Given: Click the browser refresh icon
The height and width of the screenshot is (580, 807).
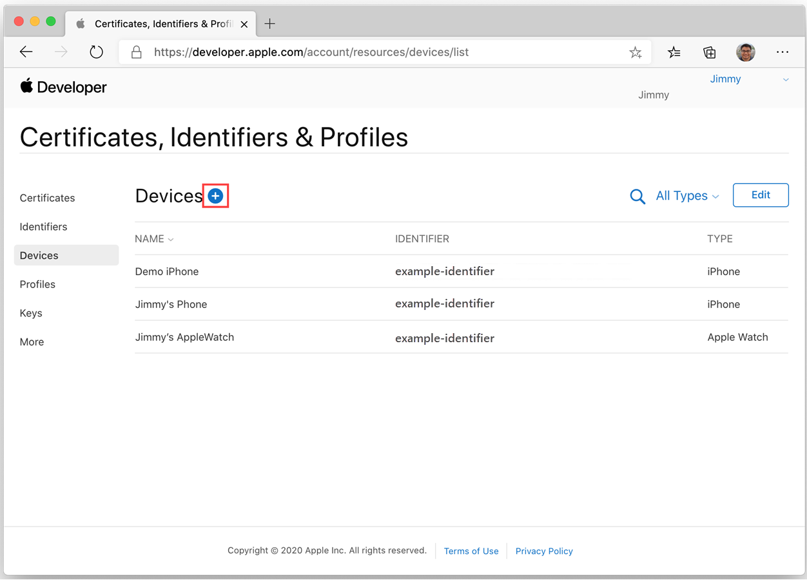Looking at the screenshot, I should [x=96, y=52].
